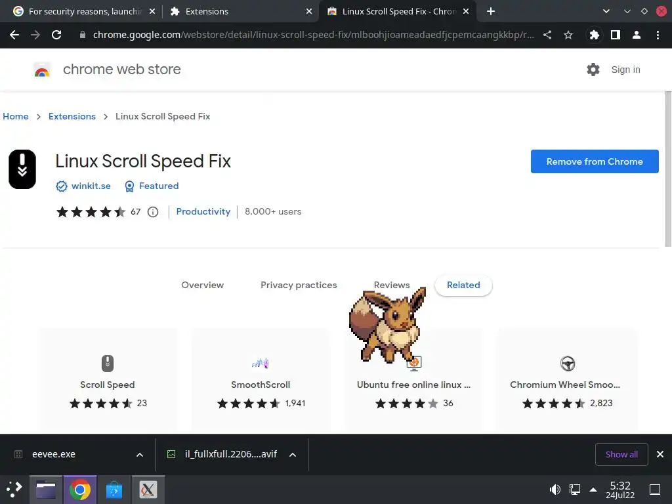Close the downloads bar

coord(660,454)
